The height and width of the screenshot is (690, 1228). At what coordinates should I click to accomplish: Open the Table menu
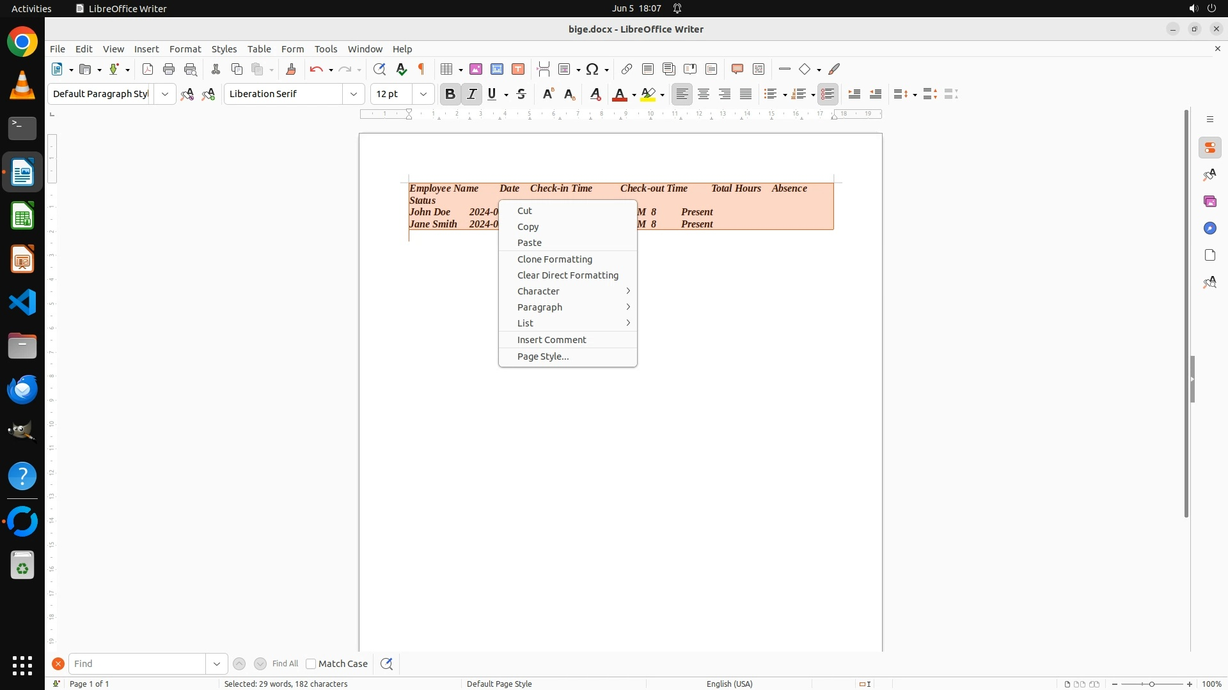259,49
